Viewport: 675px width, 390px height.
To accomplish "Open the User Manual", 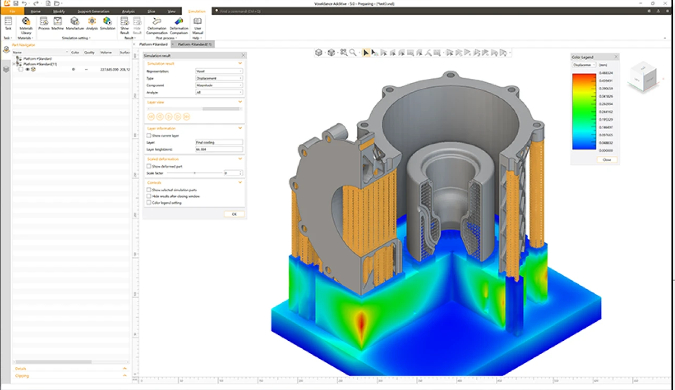I will pos(197,25).
